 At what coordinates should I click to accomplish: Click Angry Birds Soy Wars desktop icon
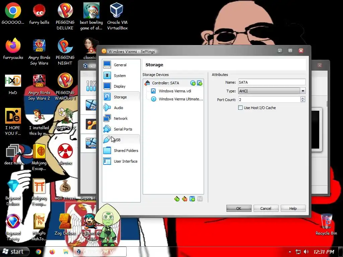tap(39, 52)
